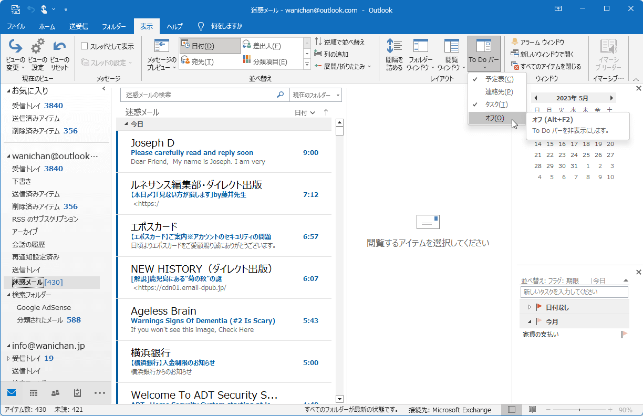643x416 pixels.
Task: Switch to Tasks view icon
Action: pyautogui.click(x=77, y=393)
